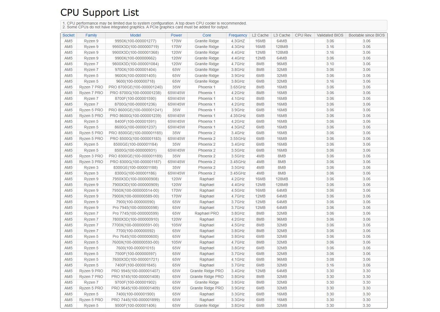Viewport: 440px width, 312px height.
Task: Click the CPU Rev. column header
Action: point(303,35)
